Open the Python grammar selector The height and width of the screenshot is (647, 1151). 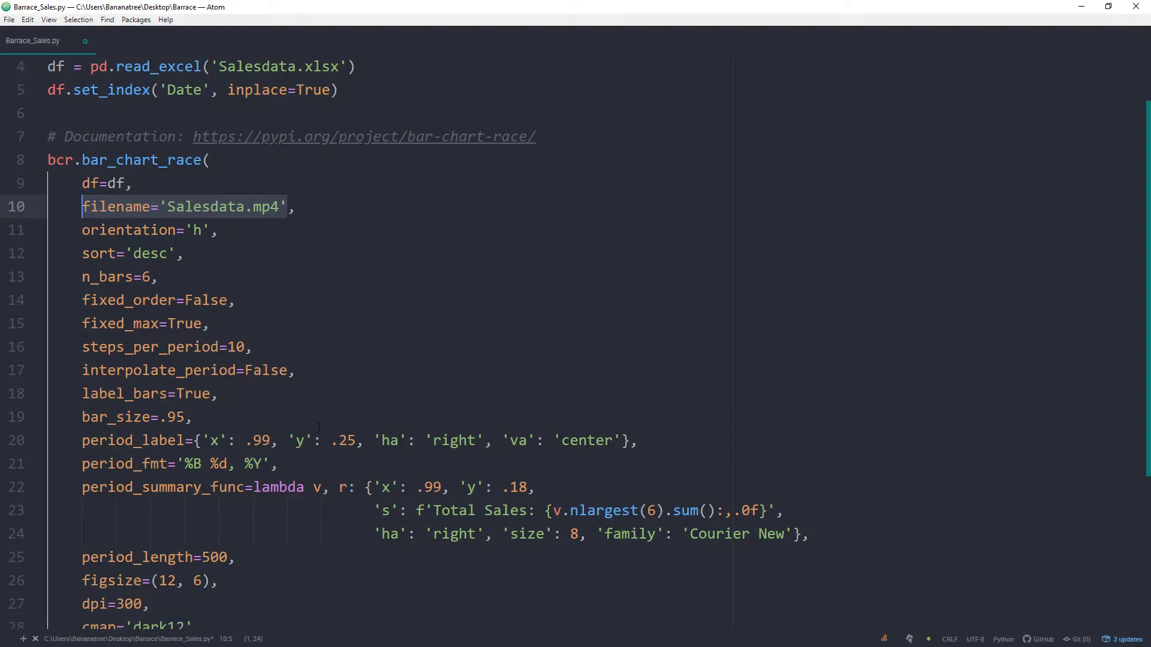1004,639
